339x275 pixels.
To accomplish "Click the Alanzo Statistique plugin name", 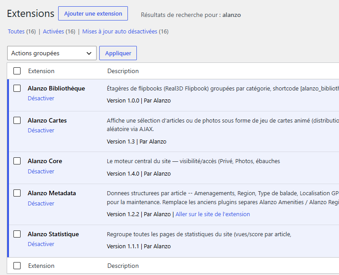I will [x=53, y=234].
